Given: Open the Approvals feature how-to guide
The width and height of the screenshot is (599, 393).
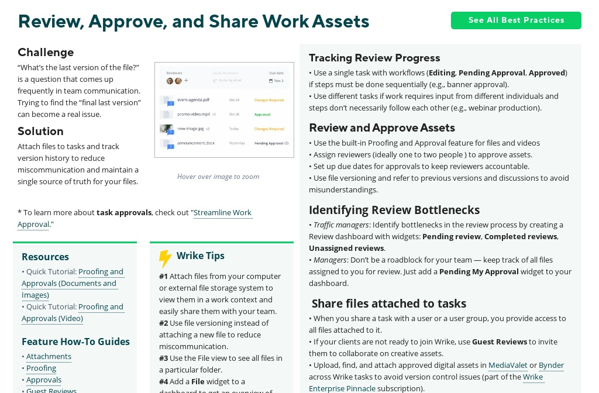Looking at the screenshot, I should pyautogui.click(x=44, y=380).
